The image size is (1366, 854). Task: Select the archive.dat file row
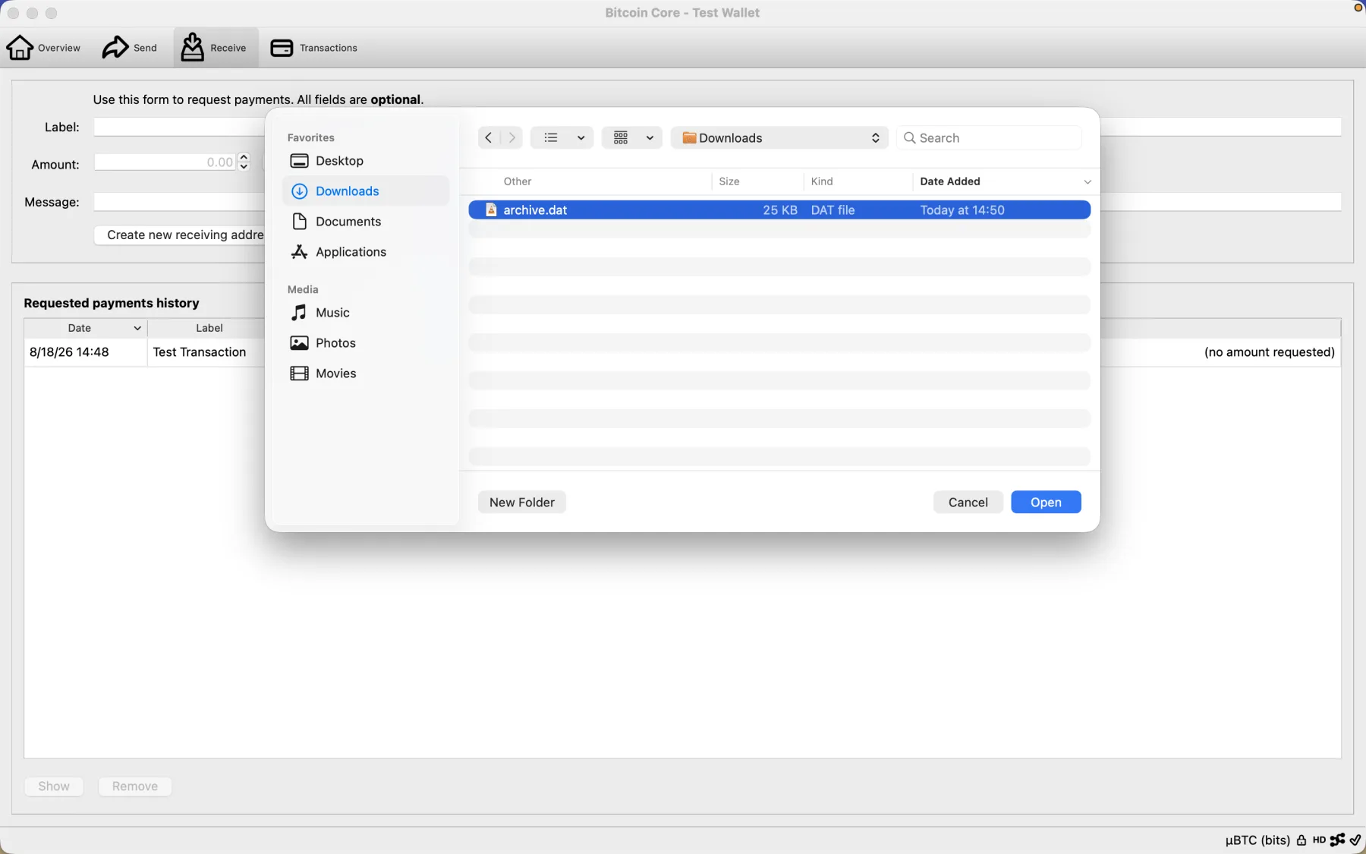779,210
